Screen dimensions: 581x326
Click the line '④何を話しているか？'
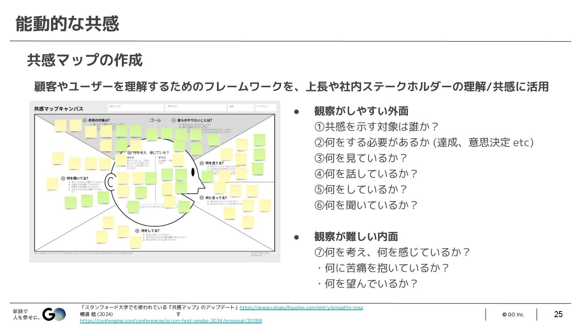[x=366, y=174]
